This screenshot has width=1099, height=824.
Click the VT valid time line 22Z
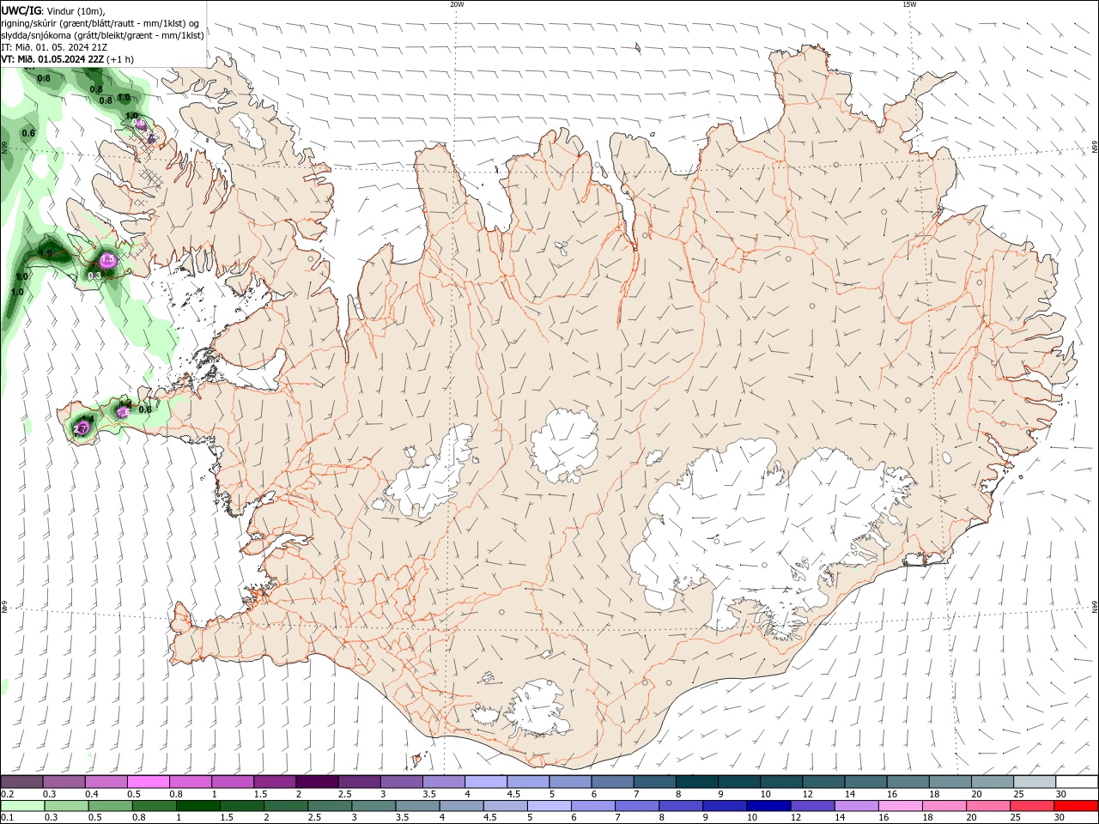68,59
